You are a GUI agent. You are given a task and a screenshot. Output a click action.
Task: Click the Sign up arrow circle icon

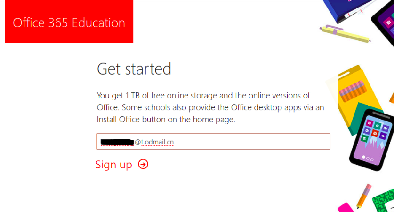[143, 164]
